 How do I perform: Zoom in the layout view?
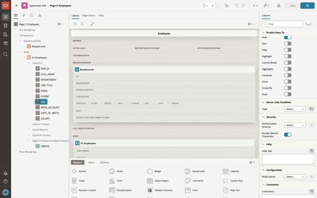pyautogui.click(x=82, y=24)
